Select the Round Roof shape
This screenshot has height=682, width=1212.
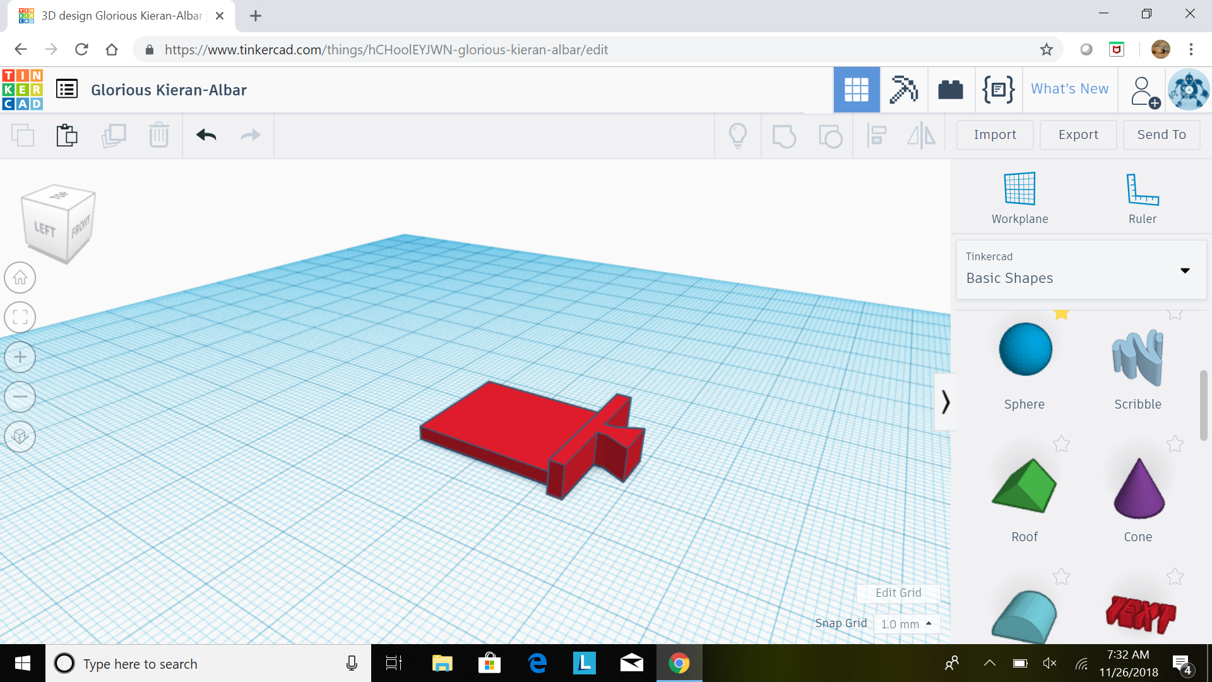pyautogui.click(x=1025, y=616)
